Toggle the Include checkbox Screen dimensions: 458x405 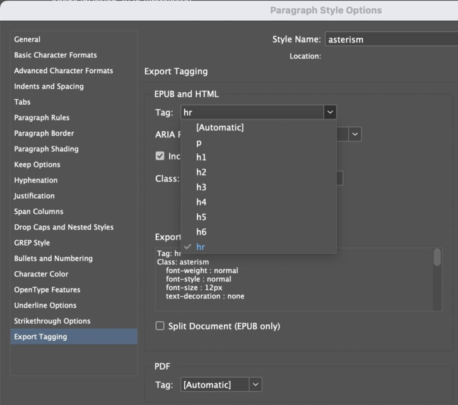(160, 156)
